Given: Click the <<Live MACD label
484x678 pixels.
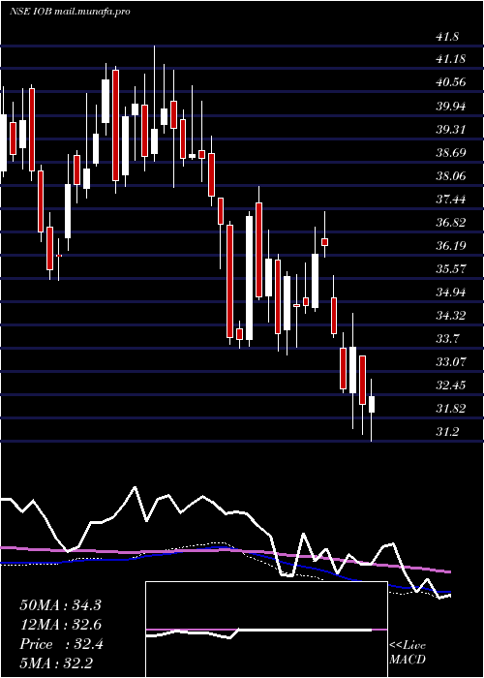Looking at the screenshot, I should (x=408, y=652).
